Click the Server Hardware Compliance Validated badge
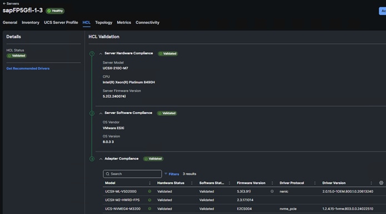 [x=168, y=54]
